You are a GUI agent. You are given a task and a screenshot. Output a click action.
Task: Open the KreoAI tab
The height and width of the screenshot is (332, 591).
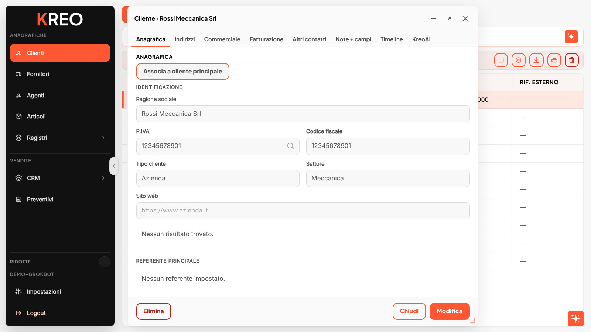point(421,39)
